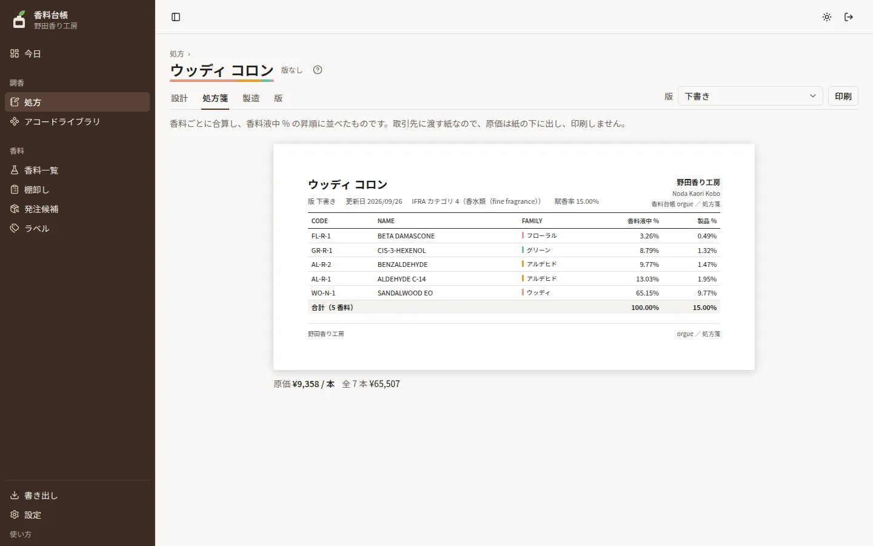Click the フローラル family cell
Image resolution: width=873 pixels, height=546 pixels.
[x=540, y=235]
